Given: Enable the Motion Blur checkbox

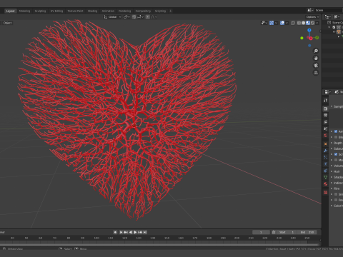Looking at the screenshot, I should 336,160.
